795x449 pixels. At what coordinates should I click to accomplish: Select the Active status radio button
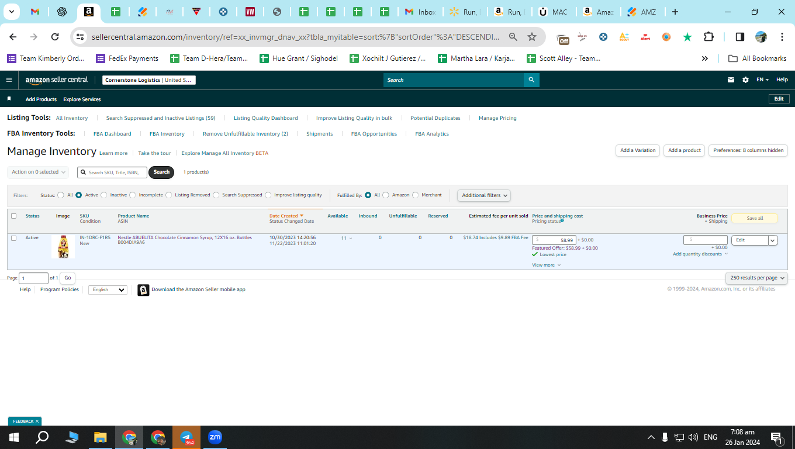[78, 195]
